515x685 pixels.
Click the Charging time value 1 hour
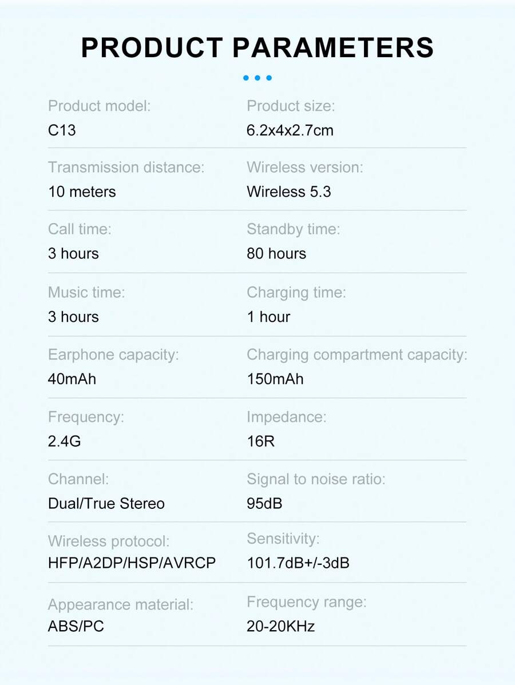[268, 317]
